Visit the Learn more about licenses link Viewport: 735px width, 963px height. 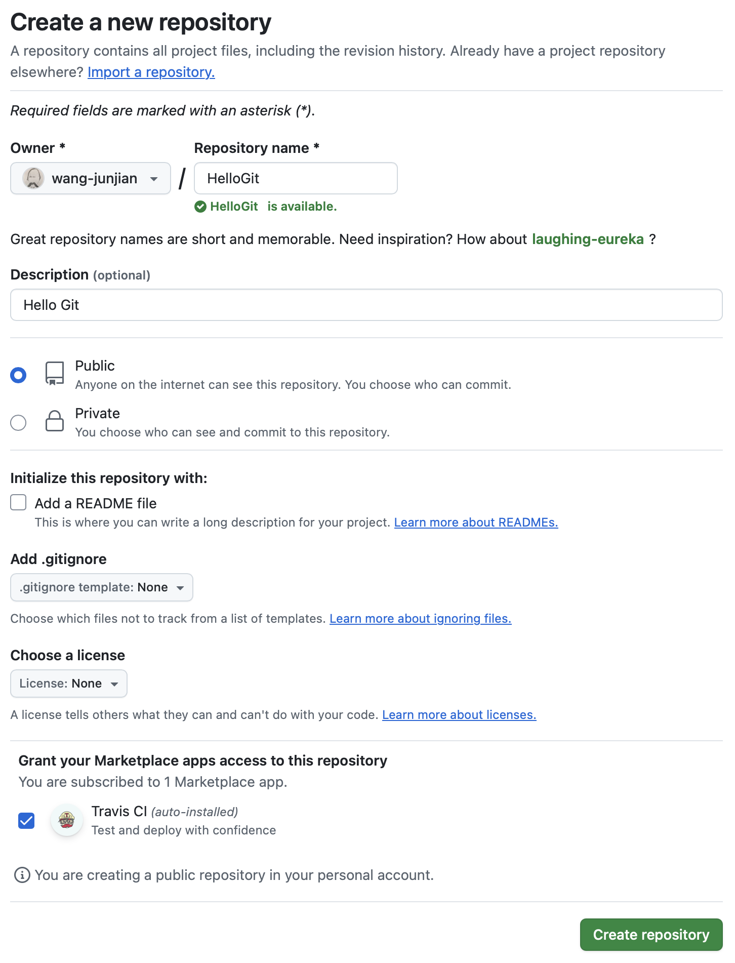tap(459, 715)
